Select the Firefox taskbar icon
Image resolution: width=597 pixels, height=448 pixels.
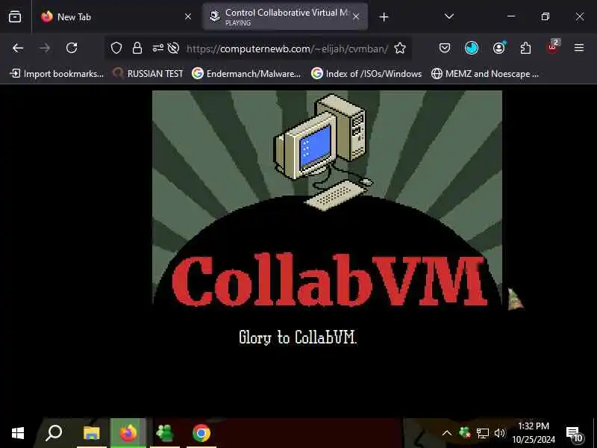tap(128, 433)
